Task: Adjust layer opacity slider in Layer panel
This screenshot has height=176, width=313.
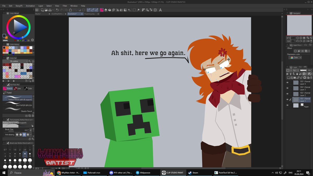Action: point(303,70)
